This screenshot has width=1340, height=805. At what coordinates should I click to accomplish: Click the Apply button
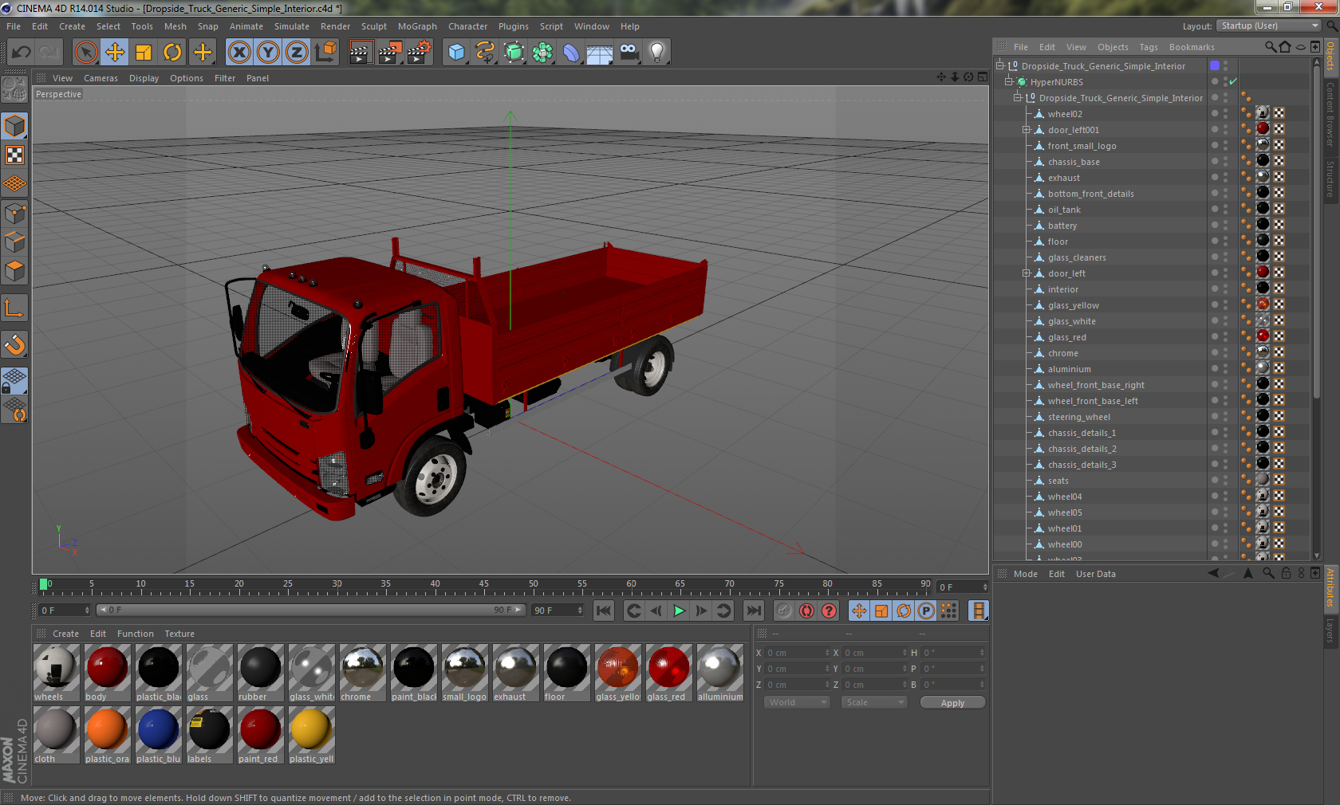click(x=952, y=703)
